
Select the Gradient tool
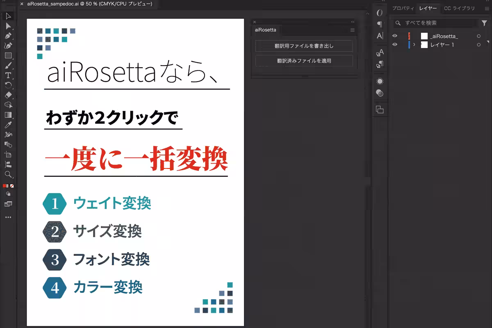click(8, 115)
